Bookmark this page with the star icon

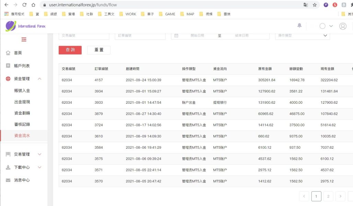[x=315, y=5]
